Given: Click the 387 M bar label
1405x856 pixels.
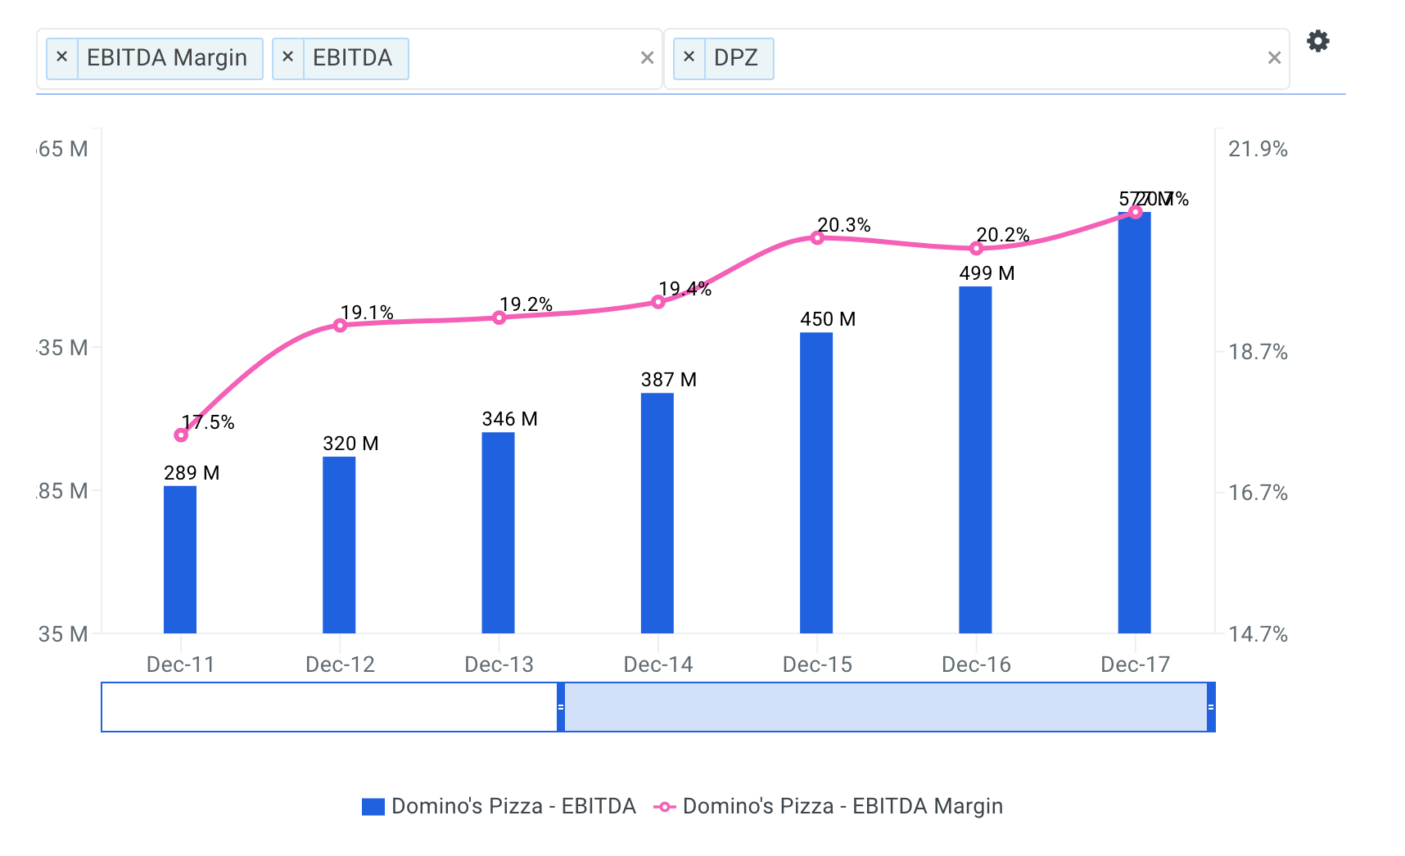Looking at the screenshot, I should click(669, 380).
